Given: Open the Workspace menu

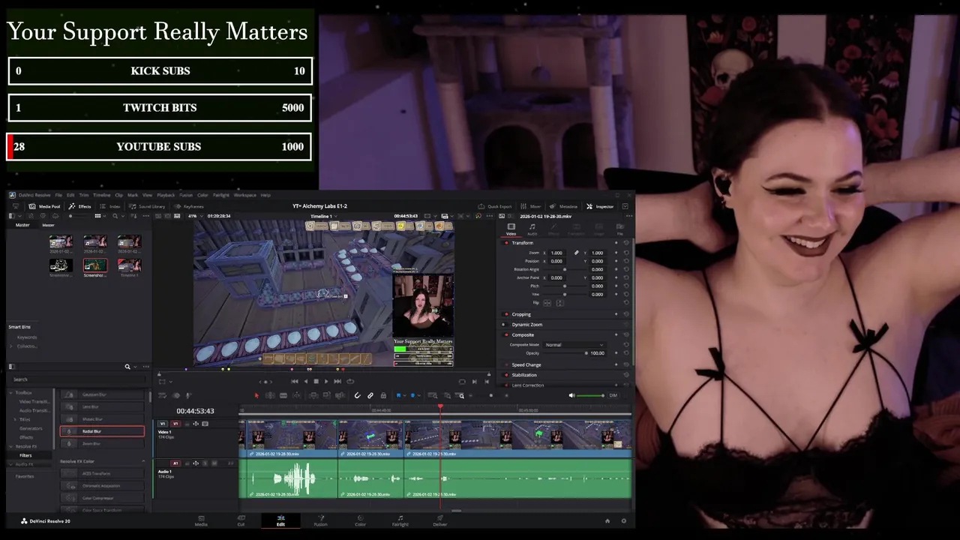Looking at the screenshot, I should click(245, 195).
